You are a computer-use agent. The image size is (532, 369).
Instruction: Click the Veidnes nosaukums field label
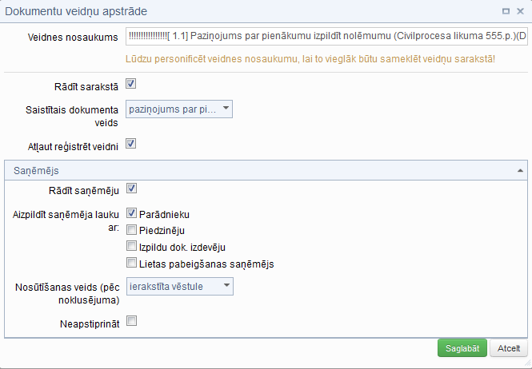tap(73, 38)
